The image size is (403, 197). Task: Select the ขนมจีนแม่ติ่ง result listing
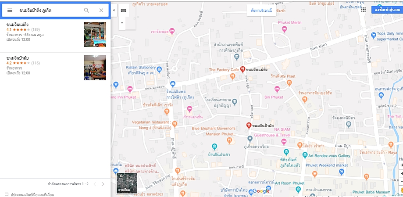point(55,35)
